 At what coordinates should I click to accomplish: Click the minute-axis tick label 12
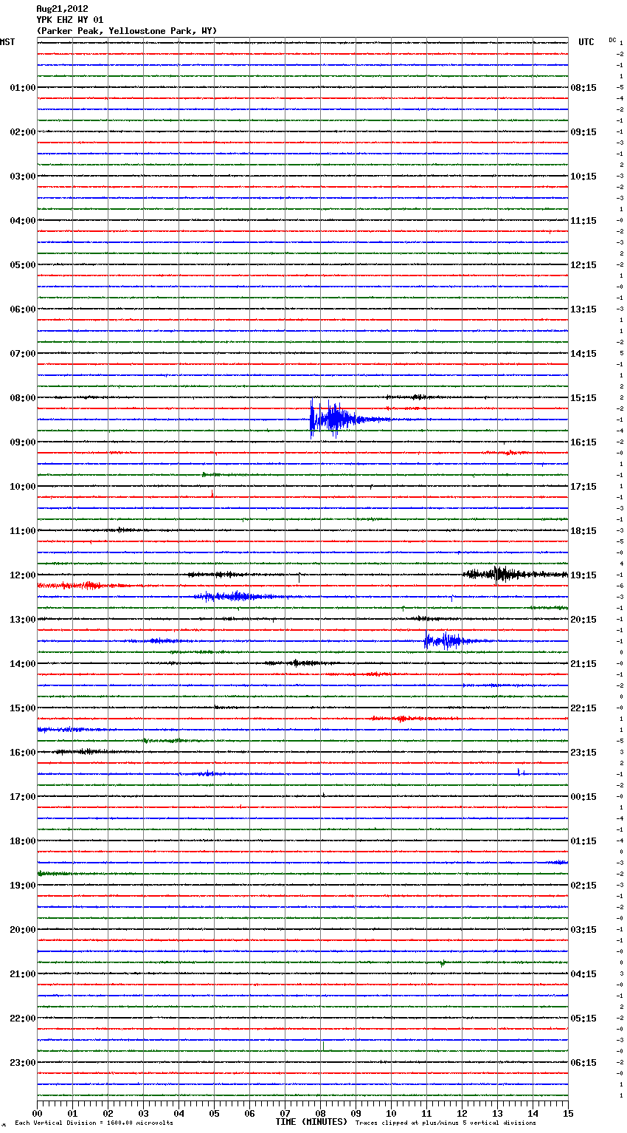[x=462, y=1113]
